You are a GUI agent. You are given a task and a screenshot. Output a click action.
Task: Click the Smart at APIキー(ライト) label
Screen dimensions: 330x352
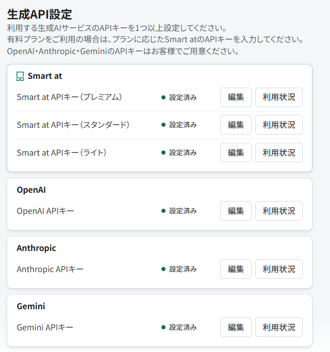click(61, 153)
